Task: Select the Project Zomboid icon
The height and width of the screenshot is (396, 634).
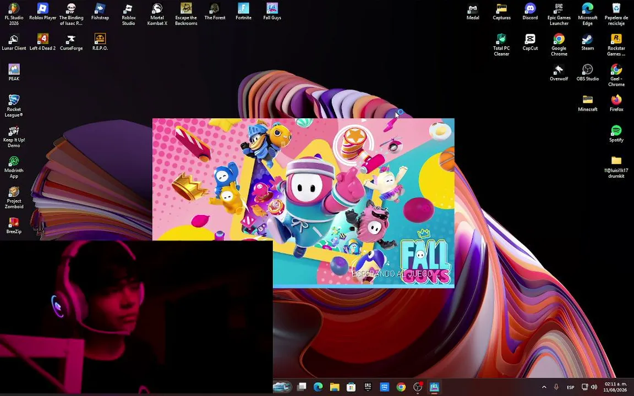Action: coord(14,197)
